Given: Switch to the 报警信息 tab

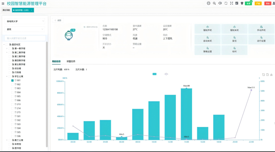Looking at the screenshot, I should click(71, 61).
